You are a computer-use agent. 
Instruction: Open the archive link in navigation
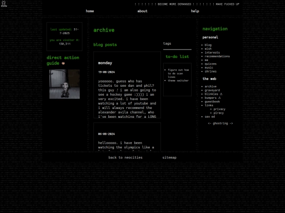pos(211,87)
